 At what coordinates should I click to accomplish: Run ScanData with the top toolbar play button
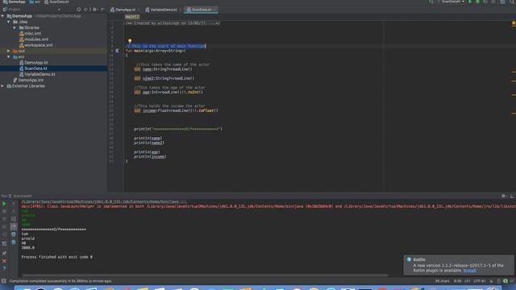pyautogui.click(x=470, y=2)
